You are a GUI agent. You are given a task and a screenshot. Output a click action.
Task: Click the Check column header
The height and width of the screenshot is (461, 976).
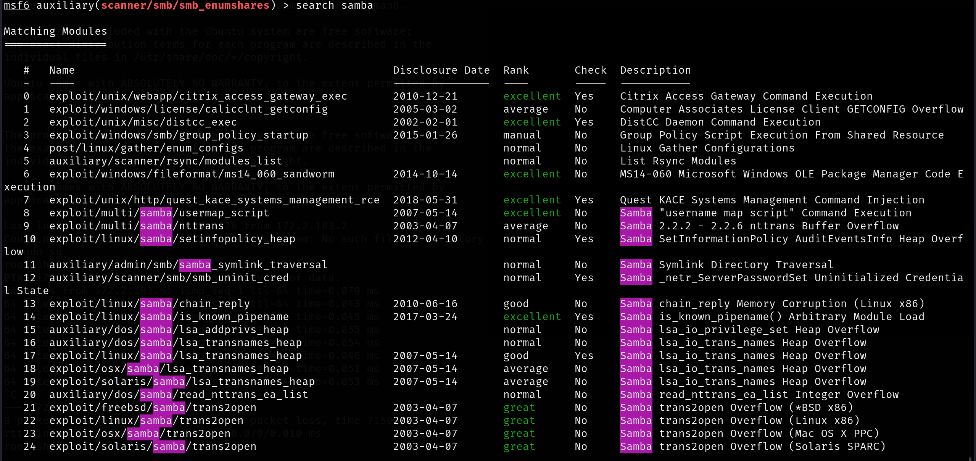590,70
